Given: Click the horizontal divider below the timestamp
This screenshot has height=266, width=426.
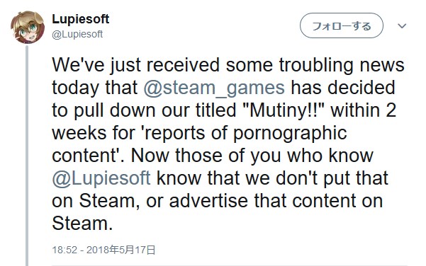Looking at the screenshot, I should point(229,265).
